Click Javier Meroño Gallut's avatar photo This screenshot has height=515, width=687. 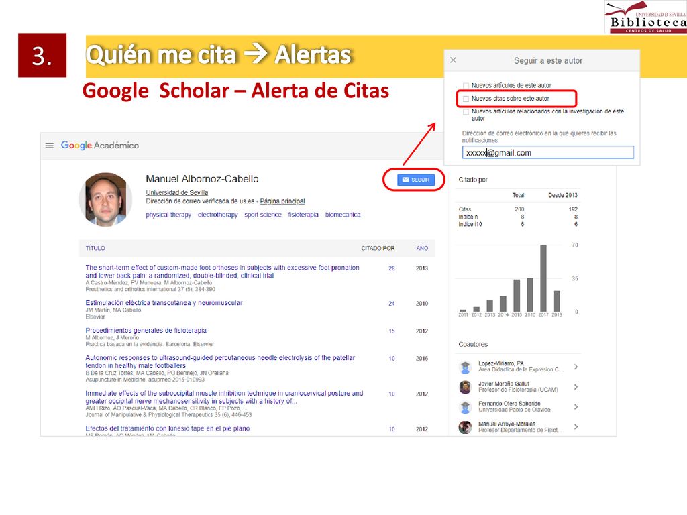pos(465,387)
